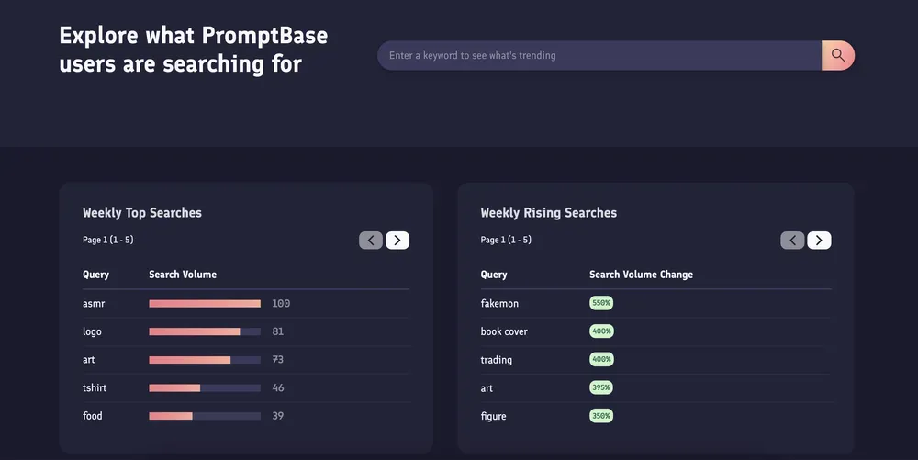The width and height of the screenshot is (918, 460).
Task: Click the 'Weekly Top Searches' heading
Action: 142,213
